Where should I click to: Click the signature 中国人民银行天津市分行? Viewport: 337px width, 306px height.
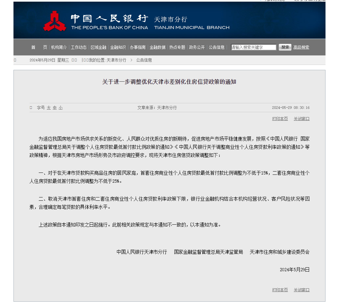coord(142,252)
